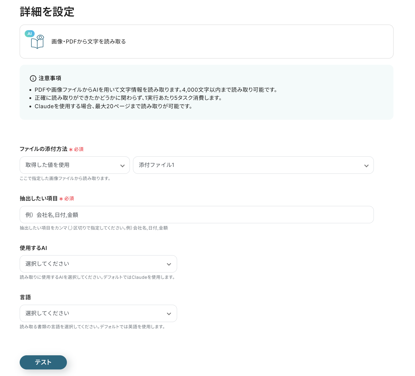Click the 詳細を設定 heading
The width and height of the screenshot is (415, 376).
47,12
